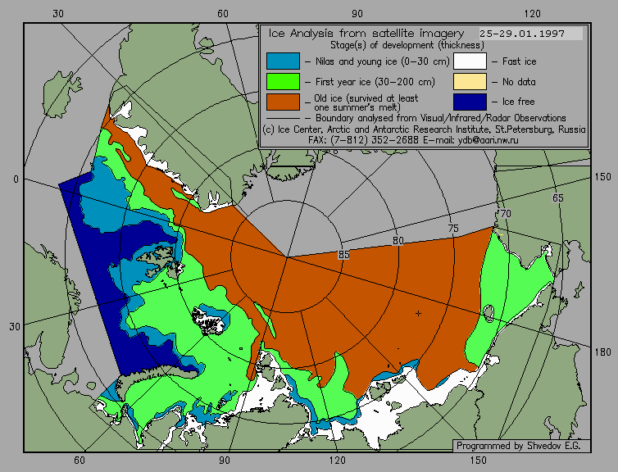Click the 'Ice free' legend label
Screen dimensions: 618x472
(x=518, y=102)
